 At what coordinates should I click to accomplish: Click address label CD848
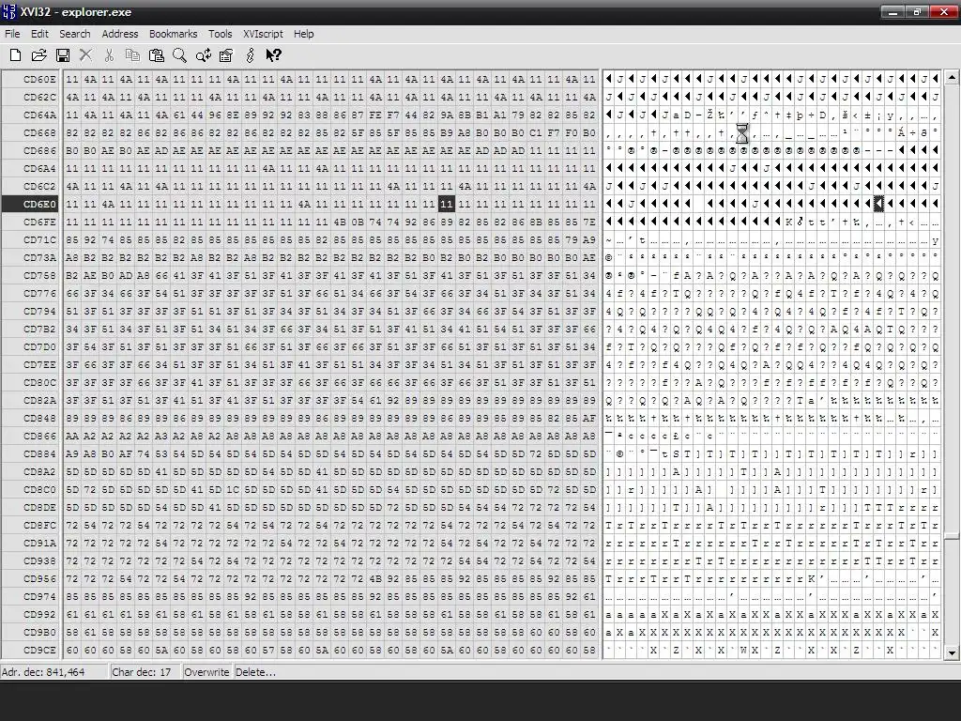click(39, 418)
